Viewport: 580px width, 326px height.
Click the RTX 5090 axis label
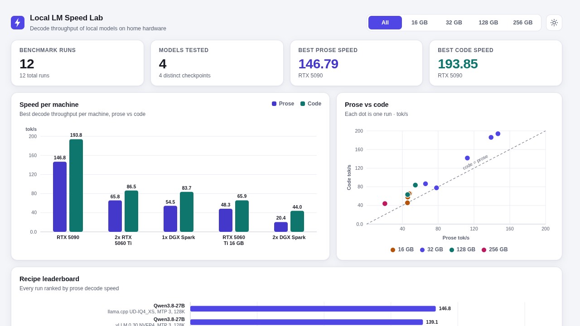pyautogui.click(x=68, y=237)
